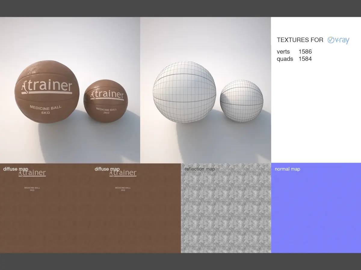This screenshot has height=270, width=361.
Task: Select the large 5KG textured medicine ball
Action: (x=47, y=92)
